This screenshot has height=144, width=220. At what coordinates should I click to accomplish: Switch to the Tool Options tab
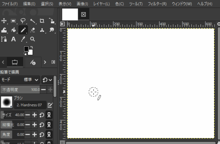[15, 62]
